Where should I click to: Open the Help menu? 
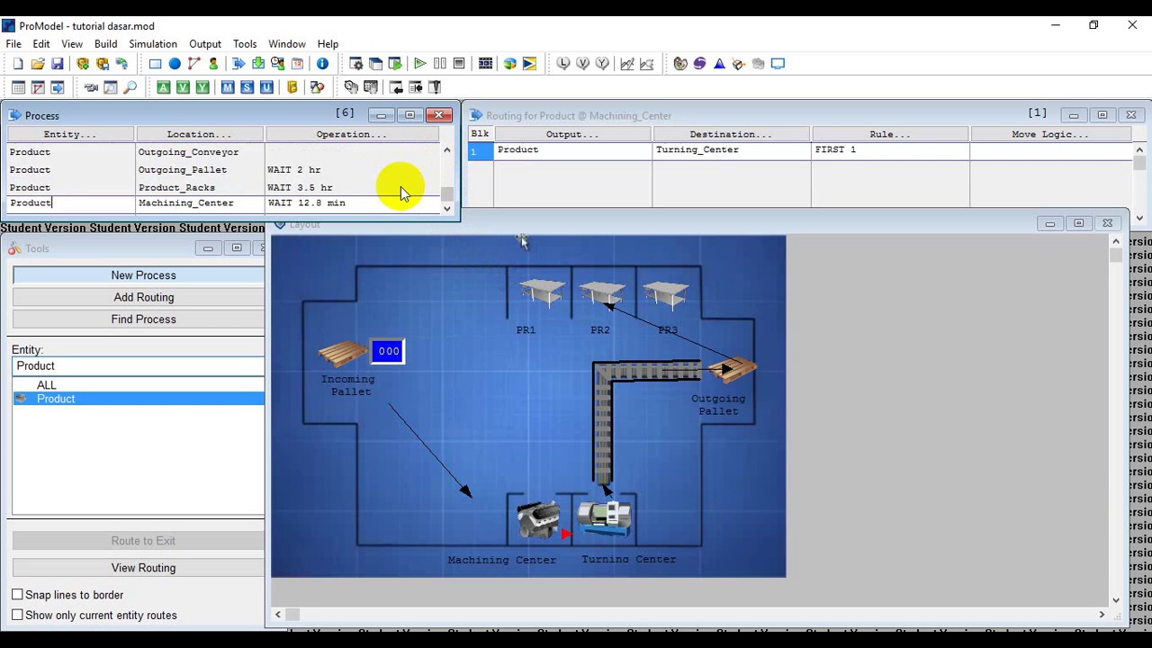(328, 44)
